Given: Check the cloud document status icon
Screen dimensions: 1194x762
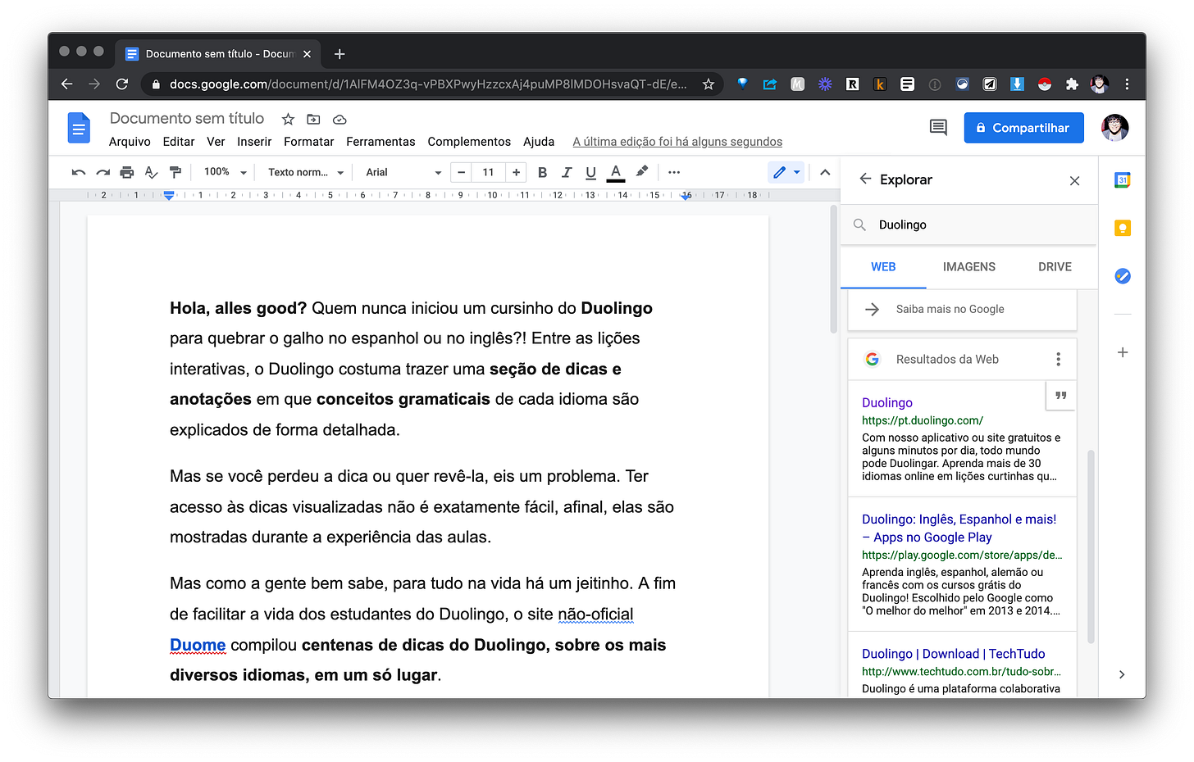Looking at the screenshot, I should (340, 120).
